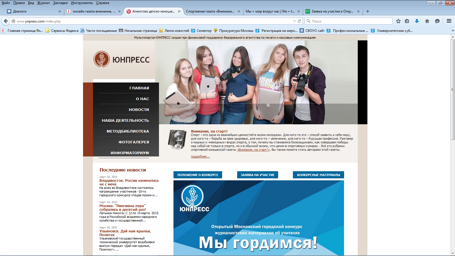Click the КОНКУРСНЫЕ МАТЕРИАЛЫ button

(318, 175)
